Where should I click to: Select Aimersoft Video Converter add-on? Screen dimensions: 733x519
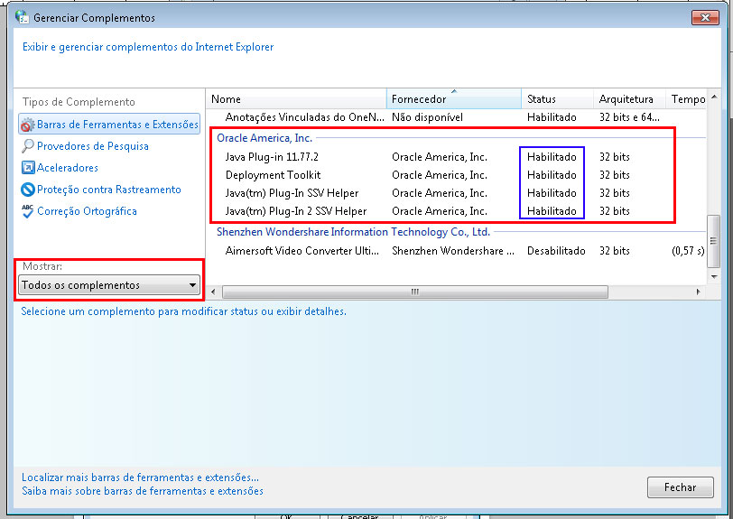(x=302, y=251)
